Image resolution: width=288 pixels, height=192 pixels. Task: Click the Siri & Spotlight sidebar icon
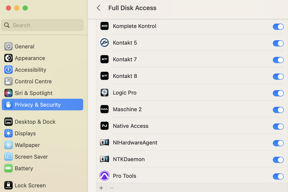(8, 93)
